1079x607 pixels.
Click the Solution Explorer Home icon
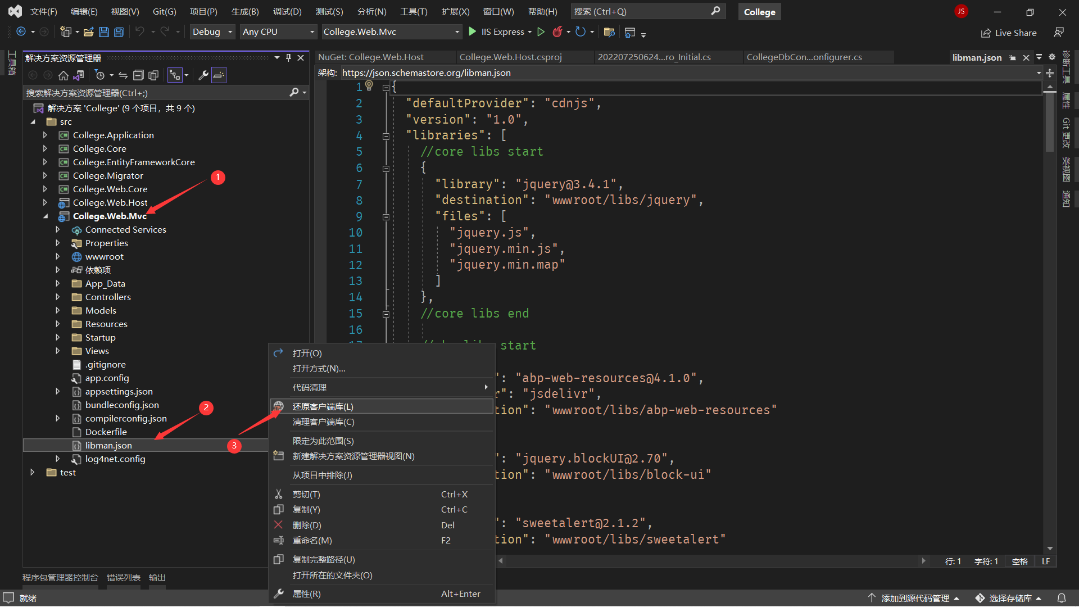(64, 75)
